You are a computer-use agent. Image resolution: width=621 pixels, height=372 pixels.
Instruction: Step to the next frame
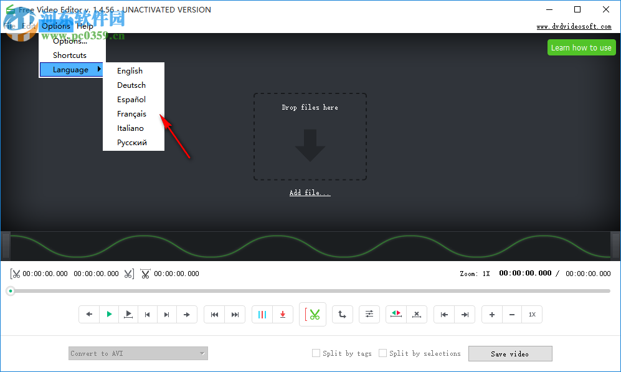[167, 315]
